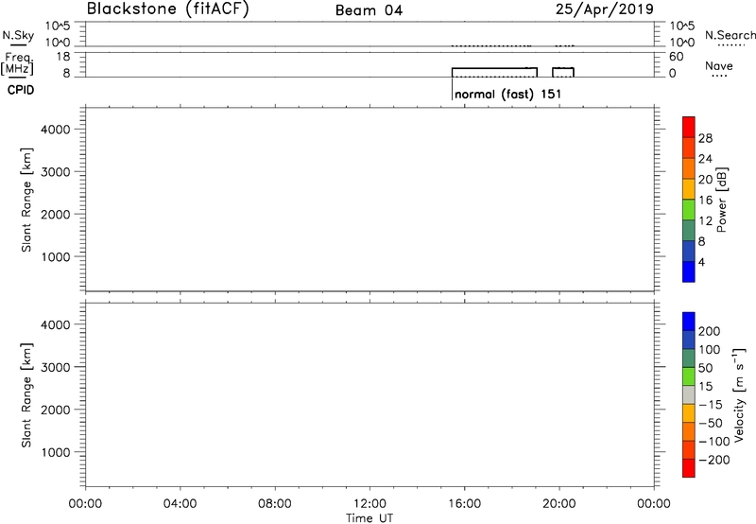Viewport: 756px width, 524px height.
Task: Click the '16:00' time tick label
Action: (x=464, y=504)
